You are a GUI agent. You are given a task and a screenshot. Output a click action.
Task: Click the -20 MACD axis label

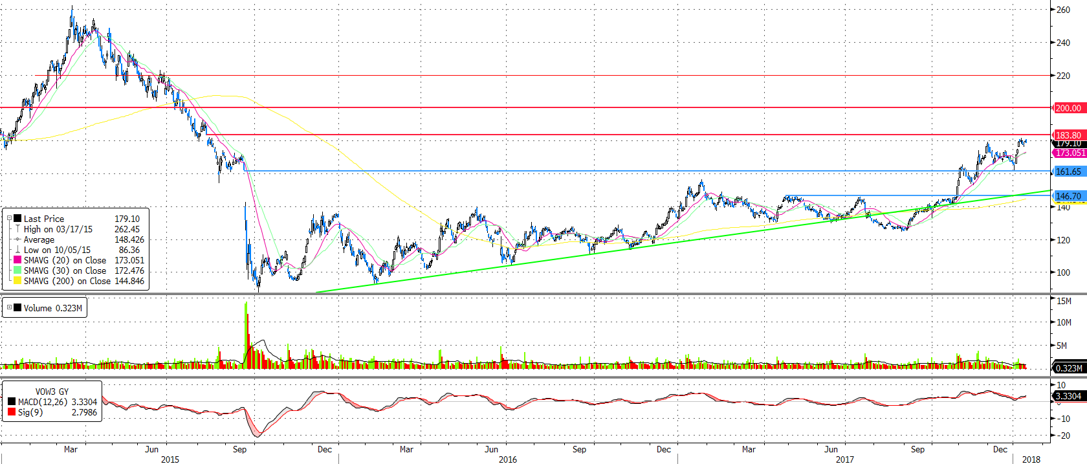(1063, 436)
